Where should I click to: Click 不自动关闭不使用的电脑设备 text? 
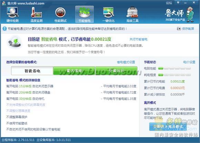coord(33,129)
